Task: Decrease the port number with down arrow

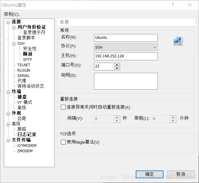Action: click(117, 68)
